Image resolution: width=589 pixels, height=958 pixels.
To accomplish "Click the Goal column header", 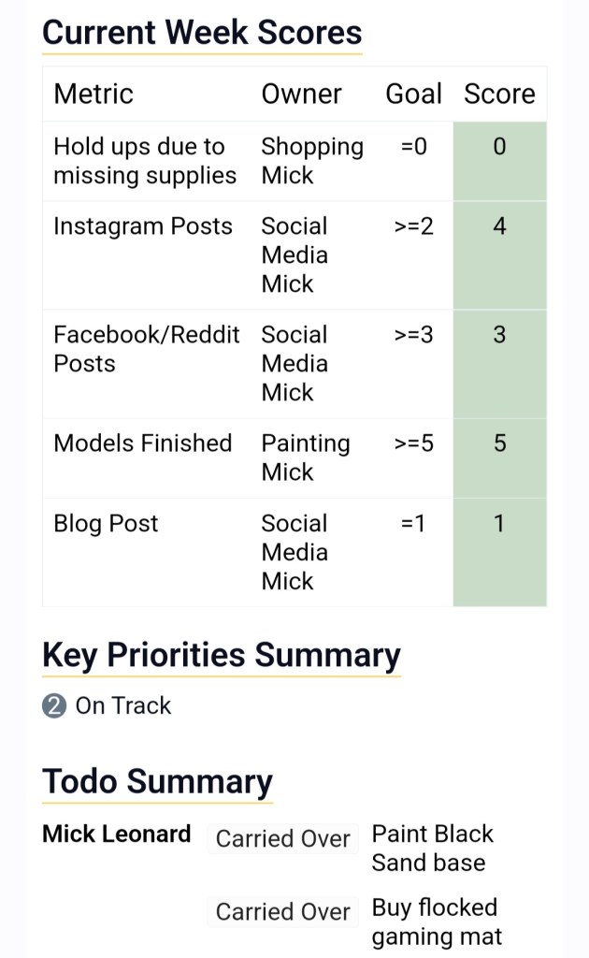I will [x=413, y=94].
